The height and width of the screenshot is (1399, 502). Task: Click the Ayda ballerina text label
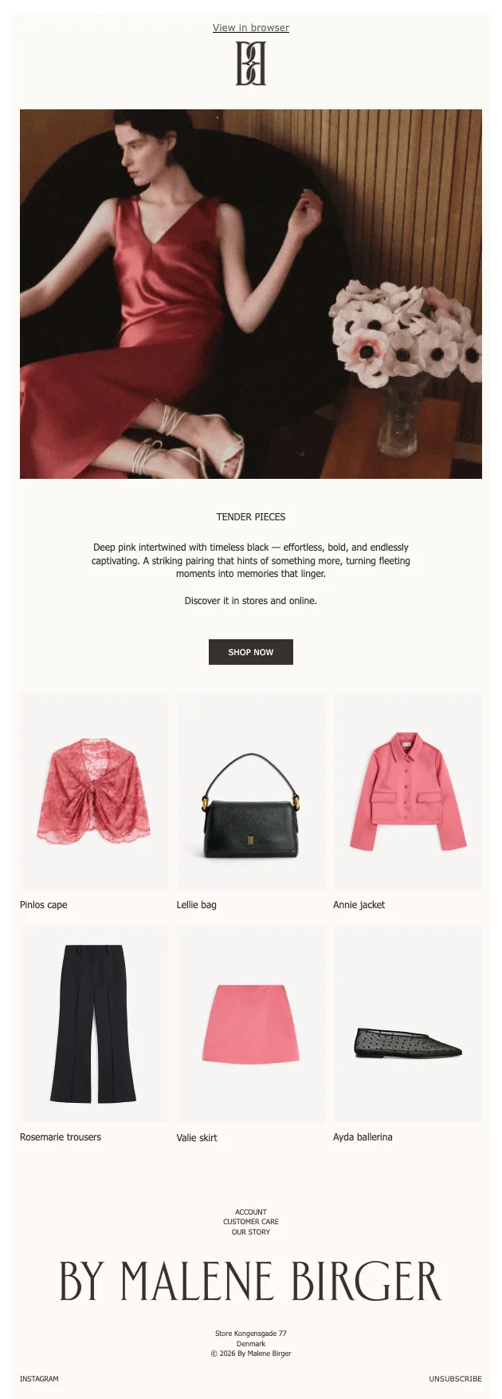coord(363,1137)
